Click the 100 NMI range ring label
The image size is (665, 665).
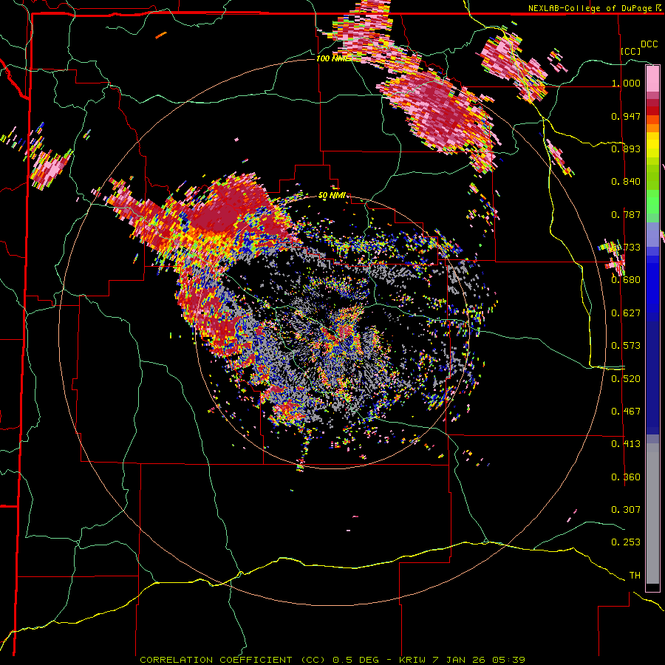pyautogui.click(x=331, y=58)
